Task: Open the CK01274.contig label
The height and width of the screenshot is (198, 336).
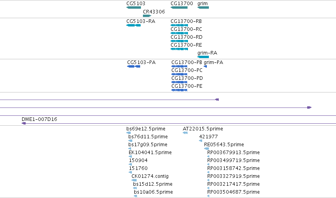Action: click(150, 176)
